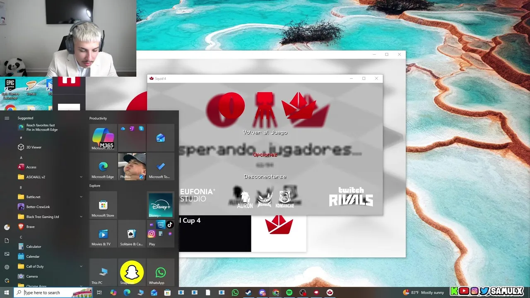Open Documents from Start left rail

tap(7, 240)
